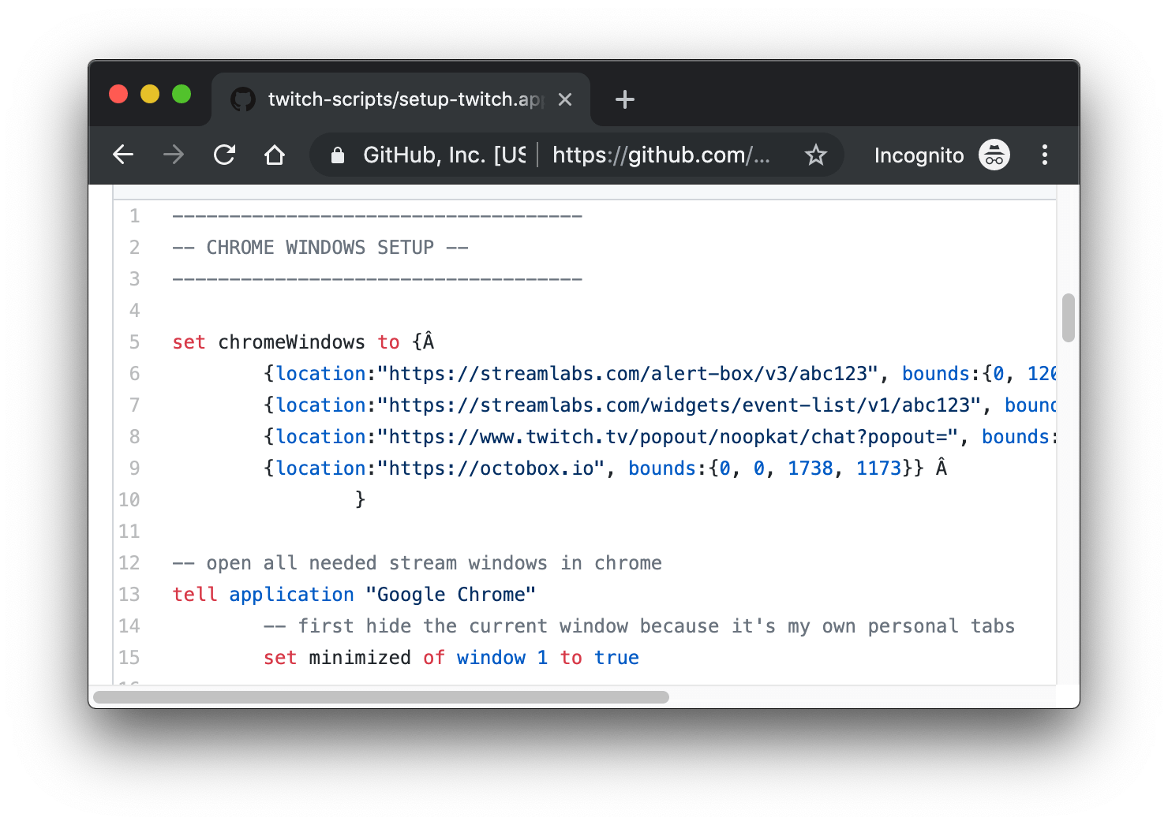Click the value 1738 on line 9
Viewport: 1168px width, 825px height.
(810, 468)
